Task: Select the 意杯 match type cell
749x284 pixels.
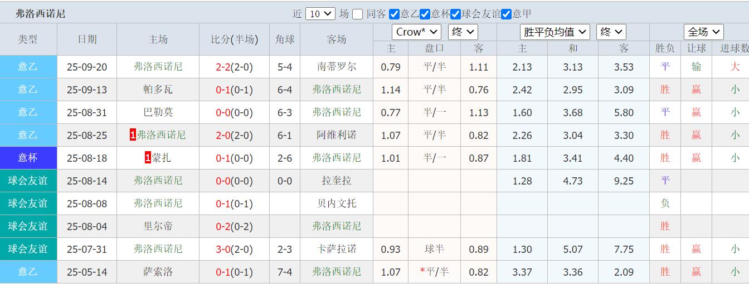Action: click(28, 158)
